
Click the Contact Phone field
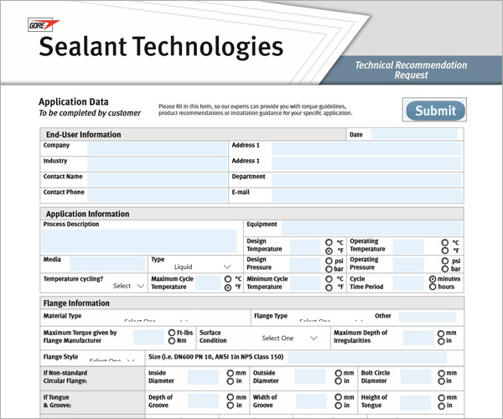point(158,195)
